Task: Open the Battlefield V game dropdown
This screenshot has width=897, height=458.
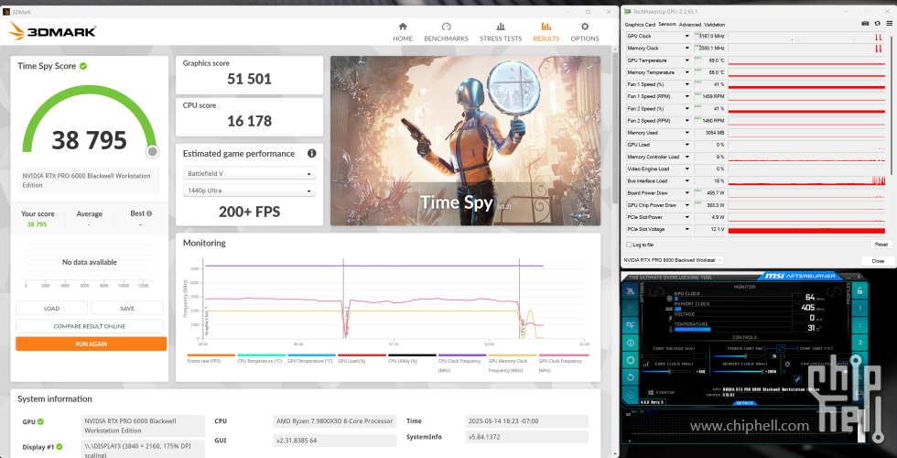Action: click(249, 173)
